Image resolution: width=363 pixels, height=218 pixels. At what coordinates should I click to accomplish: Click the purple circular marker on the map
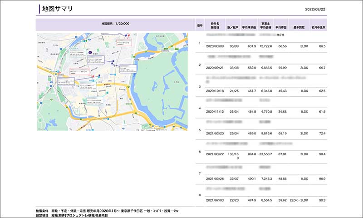[x=90, y=53]
